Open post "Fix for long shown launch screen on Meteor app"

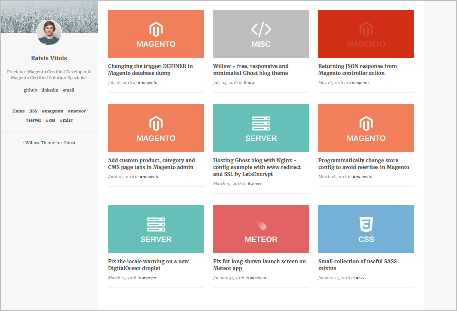[260, 265]
